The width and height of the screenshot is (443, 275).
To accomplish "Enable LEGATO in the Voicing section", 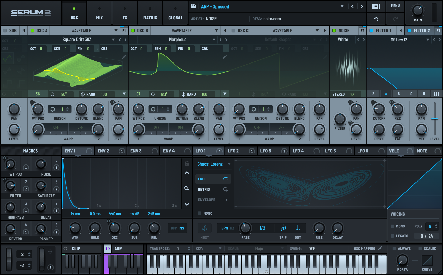I will pos(392,236).
